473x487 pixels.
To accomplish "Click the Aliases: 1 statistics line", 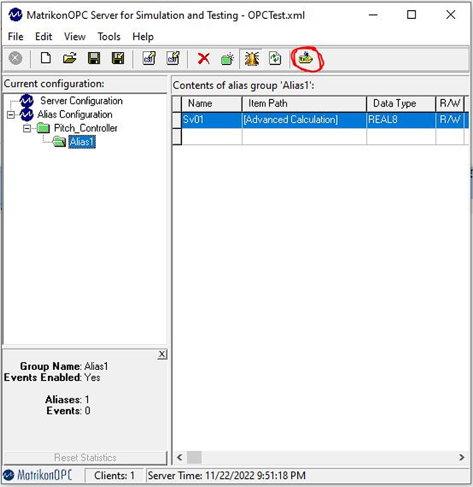I will tap(67, 399).
